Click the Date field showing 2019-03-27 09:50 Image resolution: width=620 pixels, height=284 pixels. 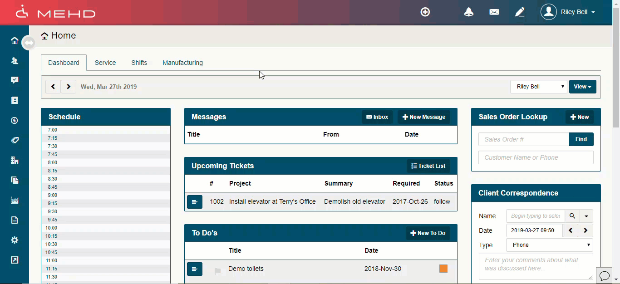pos(534,230)
